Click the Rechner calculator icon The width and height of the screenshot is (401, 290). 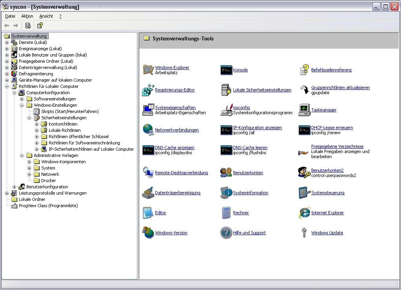226,213
